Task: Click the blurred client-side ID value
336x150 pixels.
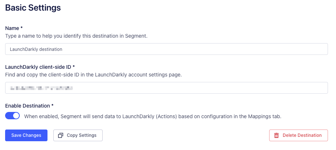Action: click(41, 88)
